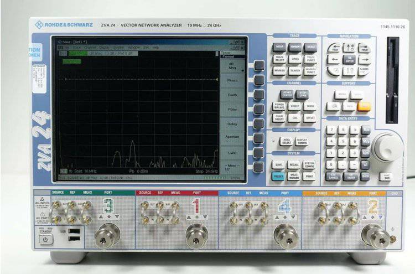
Task: Push ESC CANCEL in Data Entry
Action: pos(333,177)
